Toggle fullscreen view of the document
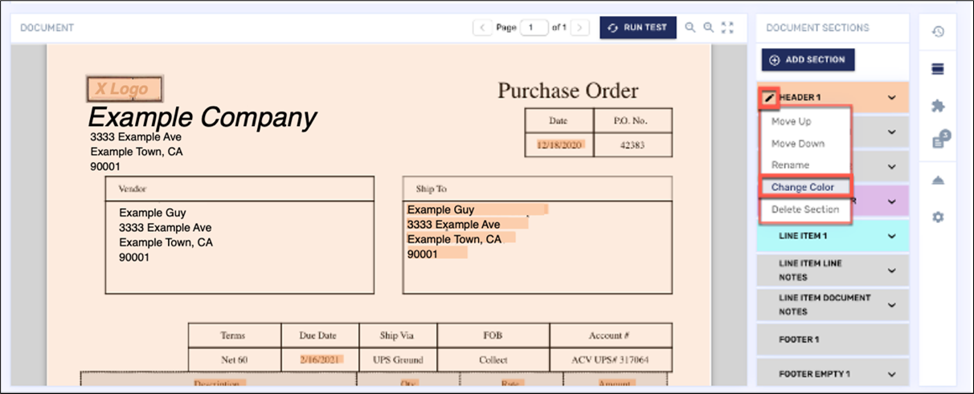This screenshot has width=974, height=394. point(727,27)
